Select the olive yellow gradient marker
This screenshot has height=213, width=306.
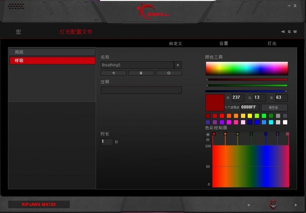tap(238, 134)
